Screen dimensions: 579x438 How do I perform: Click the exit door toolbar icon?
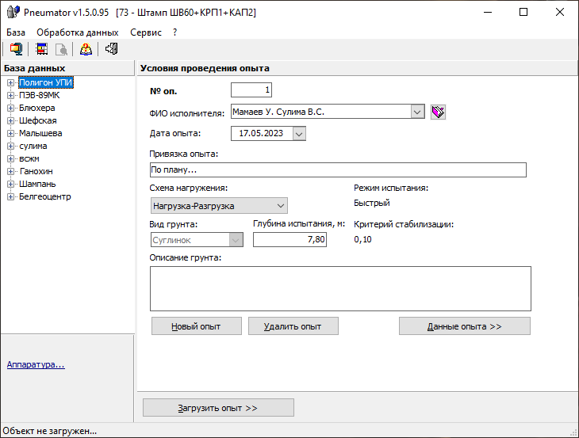[111, 49]
